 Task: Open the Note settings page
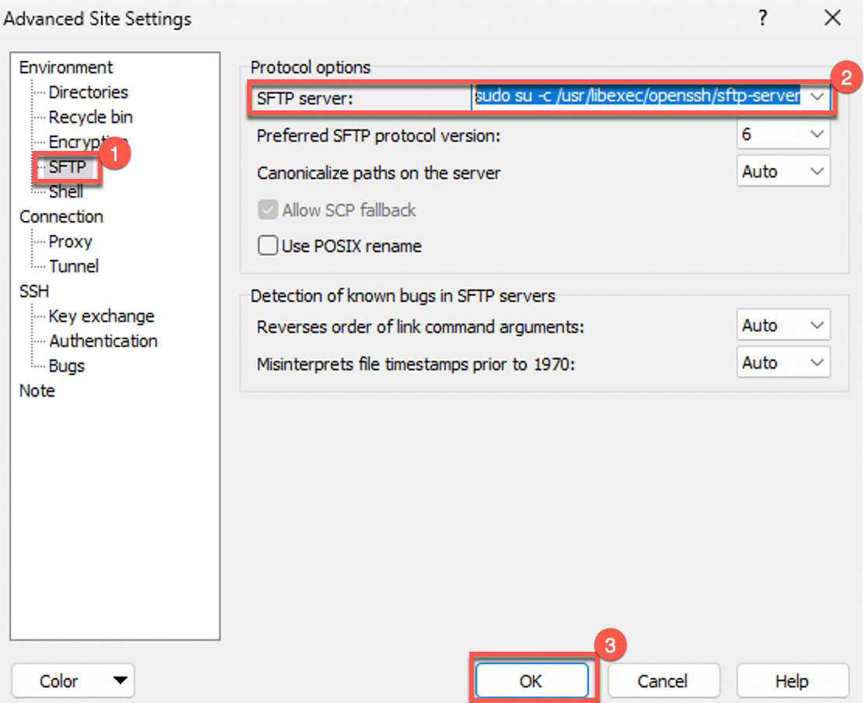click(37, 391)
